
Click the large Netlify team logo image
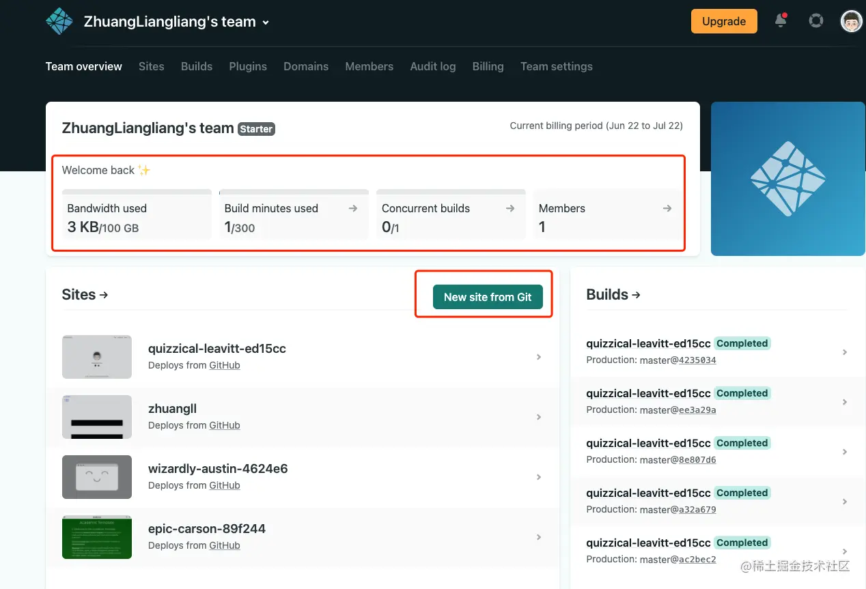click(788, 179)
